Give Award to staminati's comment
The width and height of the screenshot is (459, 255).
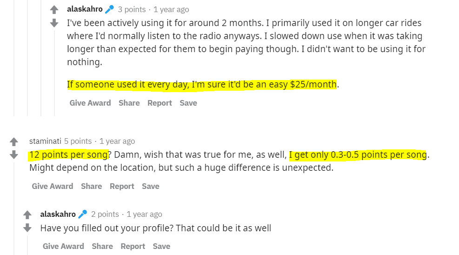53,186
